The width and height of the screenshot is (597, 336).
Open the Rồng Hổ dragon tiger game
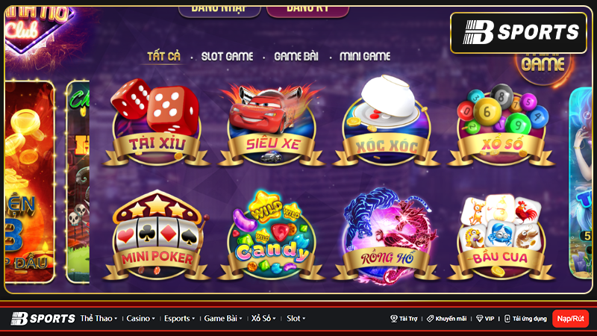click(x=386, y=236)
